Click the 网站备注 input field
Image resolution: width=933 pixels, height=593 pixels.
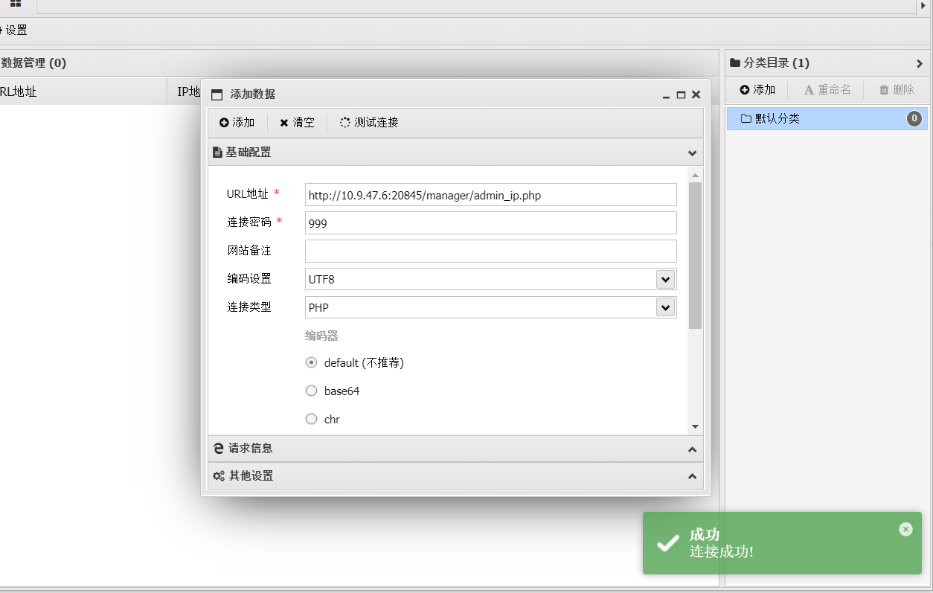pyautogui.click(x=490, y=251)
